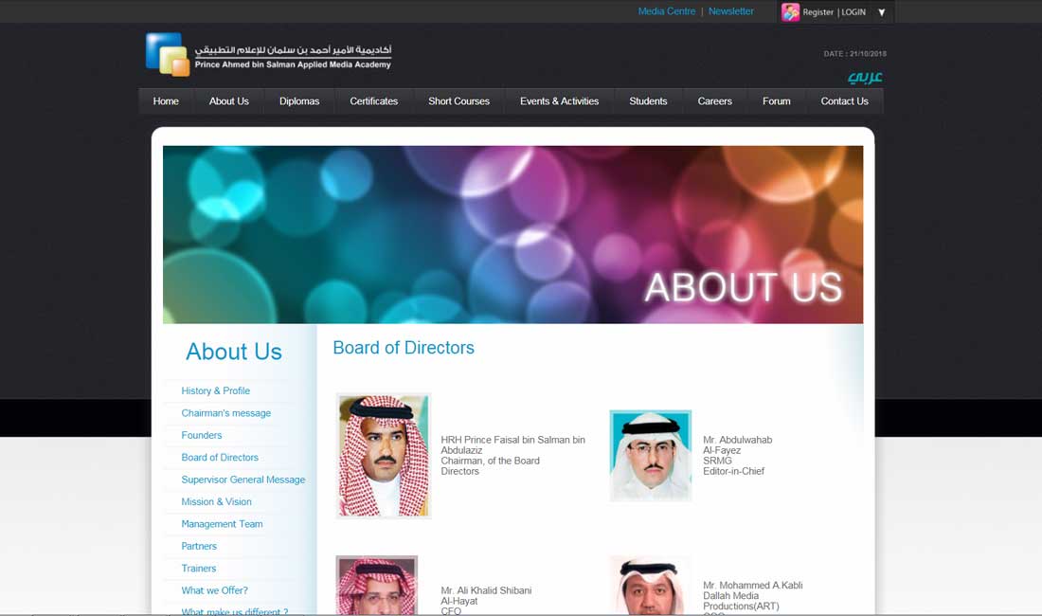Open Supervisor General Message sidebar link
Viewport: 1042px width, 616px height.
[x=243, y=480]
